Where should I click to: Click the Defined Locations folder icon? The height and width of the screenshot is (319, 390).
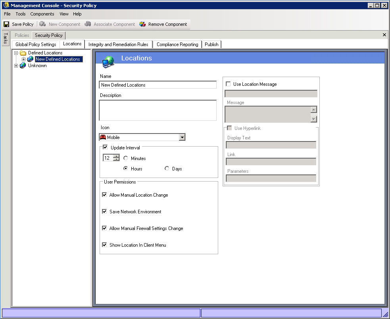click(x=23, y=53)
